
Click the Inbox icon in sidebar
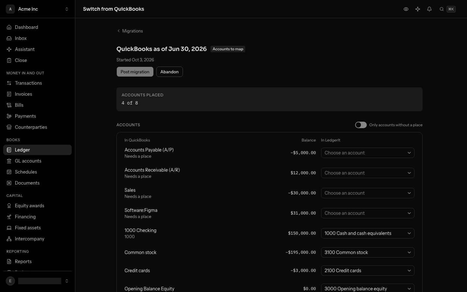coord(9,38)
